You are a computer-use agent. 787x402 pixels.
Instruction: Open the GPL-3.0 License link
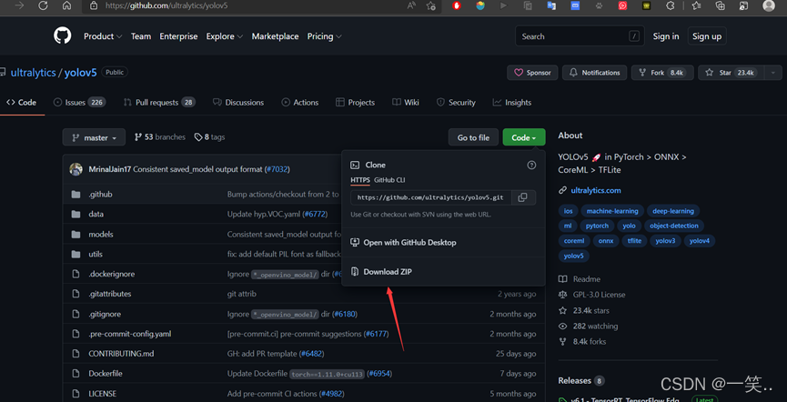(600, 295)
